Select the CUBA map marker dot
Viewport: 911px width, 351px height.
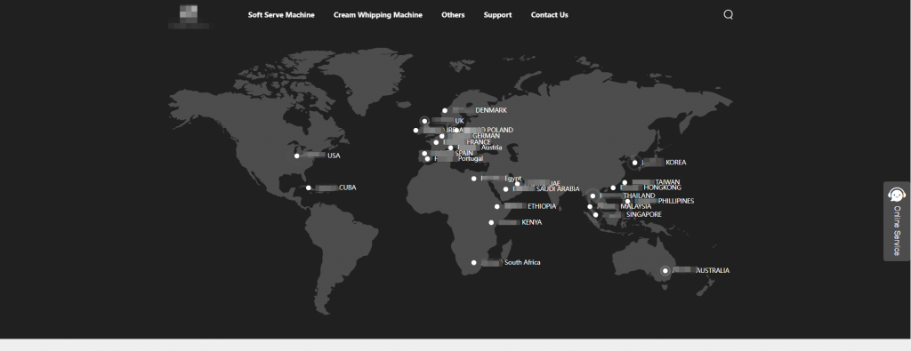tap(309, 187)
